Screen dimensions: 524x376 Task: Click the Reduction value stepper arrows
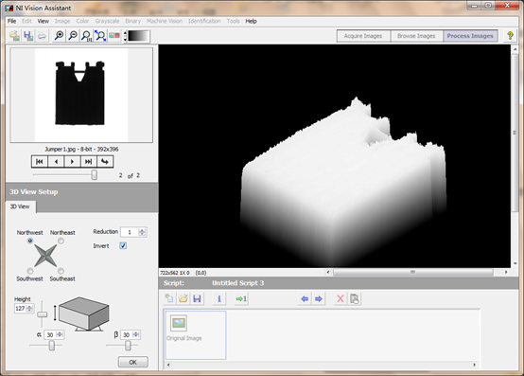(142, 232)
